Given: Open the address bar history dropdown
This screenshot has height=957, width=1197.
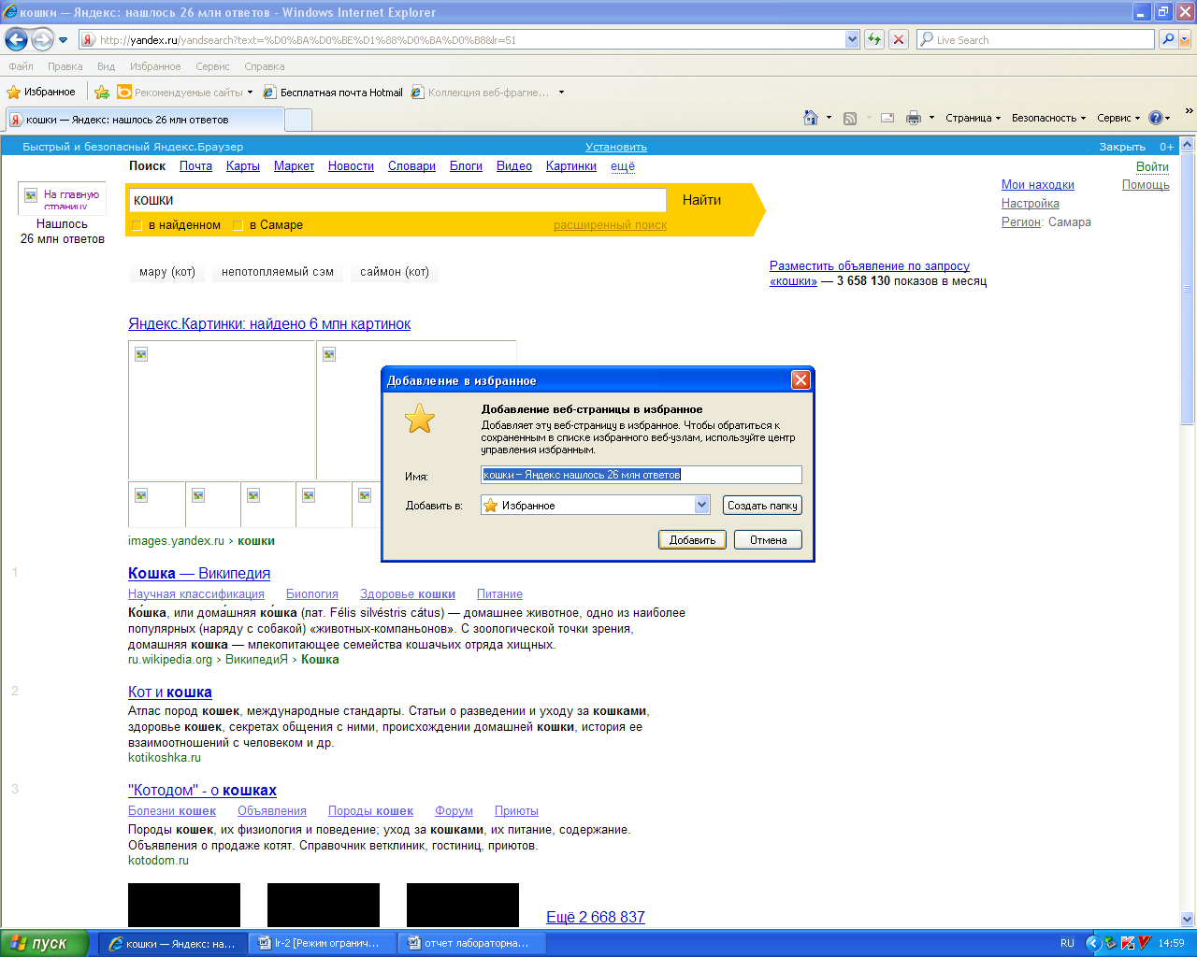Looking at the screenshot, I should pos(852,39).
